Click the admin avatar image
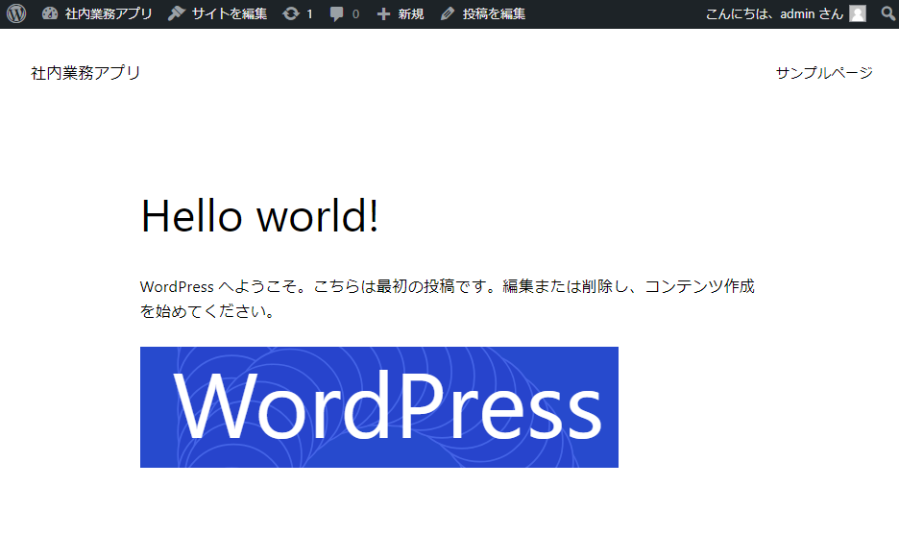This screenshot has height=535, width=899. tap(858, 13)
